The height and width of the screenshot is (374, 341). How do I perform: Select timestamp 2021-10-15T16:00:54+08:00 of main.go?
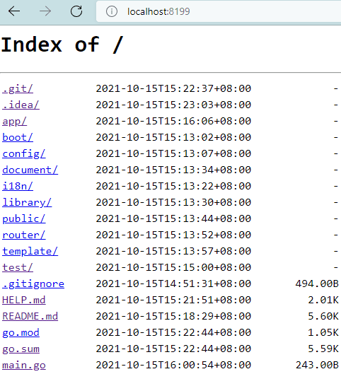point(173,366)
